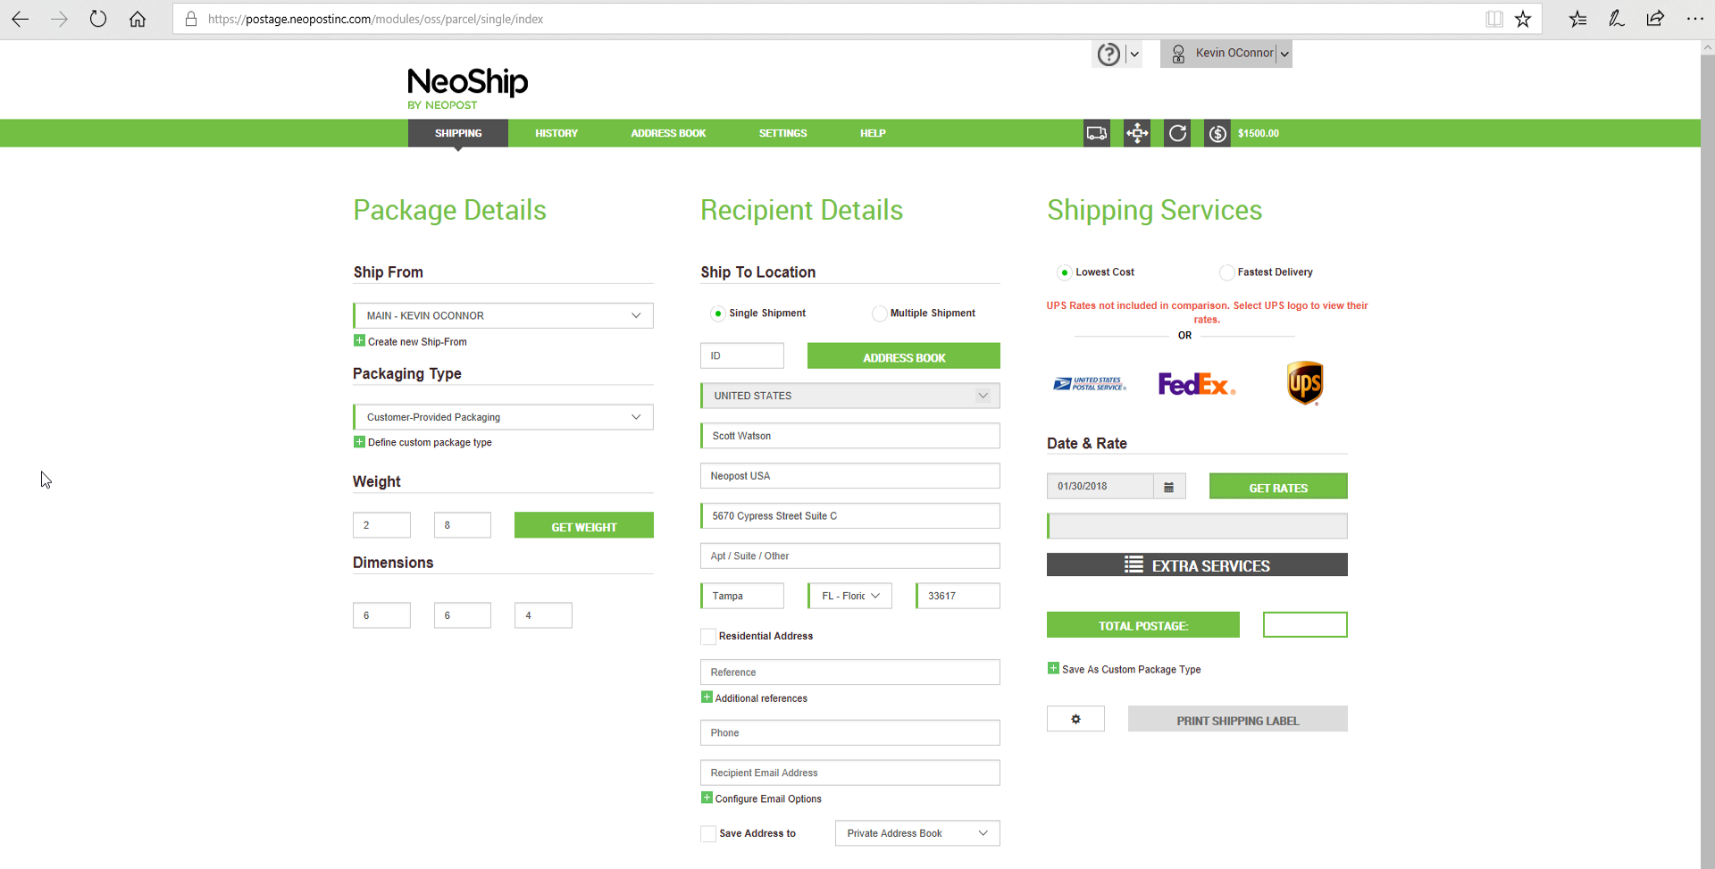Select the USPS carrier logo
The image size is (1715, 869).
click(1090, 384)
